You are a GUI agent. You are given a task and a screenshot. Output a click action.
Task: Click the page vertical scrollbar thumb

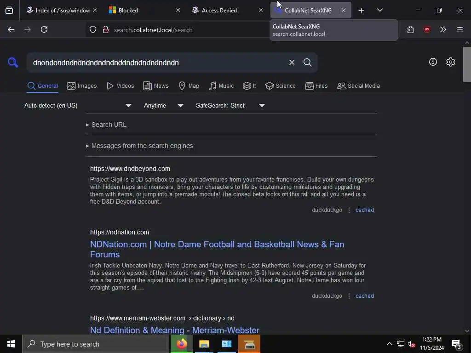(467, 64)
